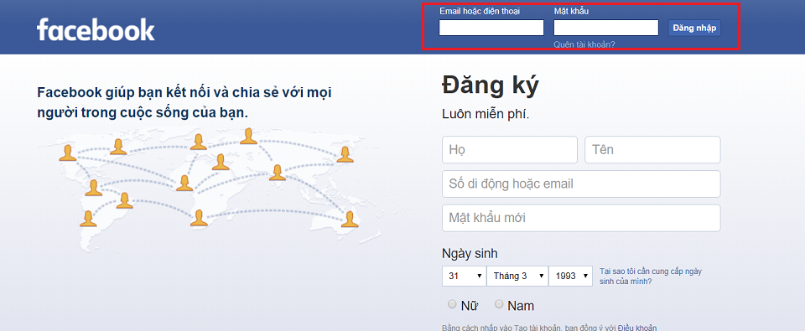Open the birth year dropdown showing 1993
Image resolution: width=805 pixels, height=331 pixels.
[x=571, y=276]
